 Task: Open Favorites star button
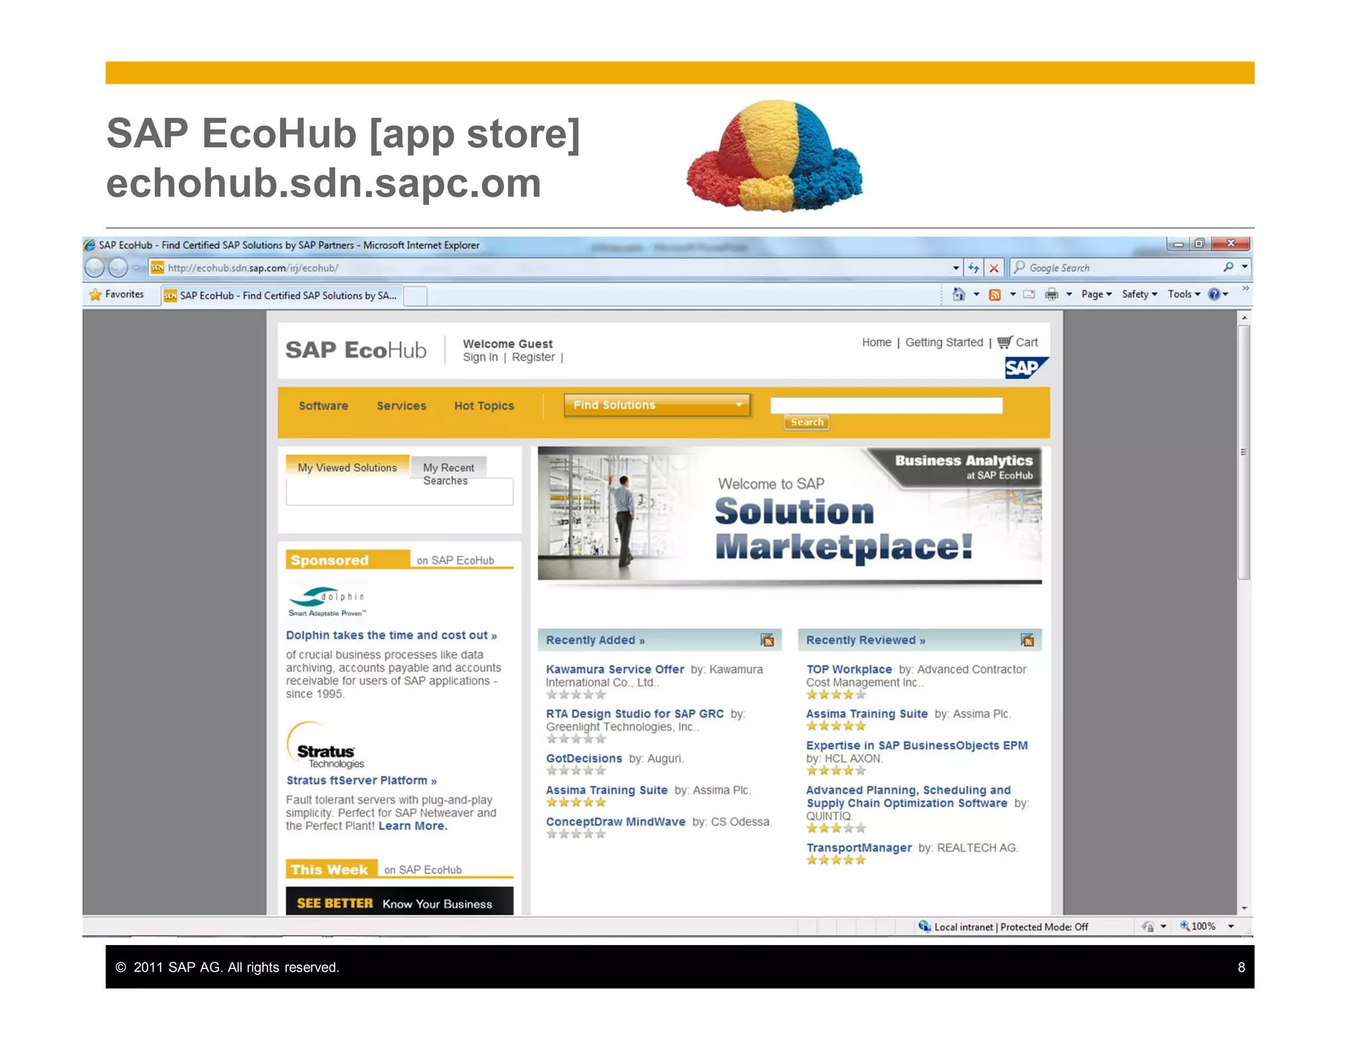[117, 294]
